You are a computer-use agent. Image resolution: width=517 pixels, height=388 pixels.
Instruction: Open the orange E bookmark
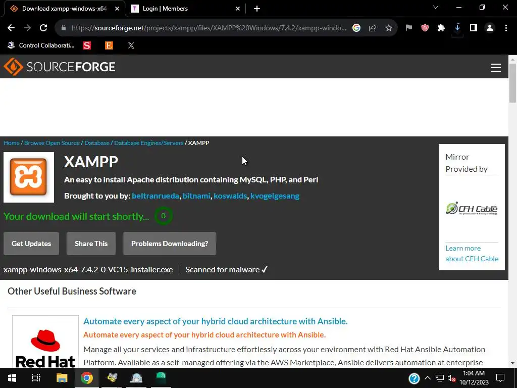coord(109,45)
